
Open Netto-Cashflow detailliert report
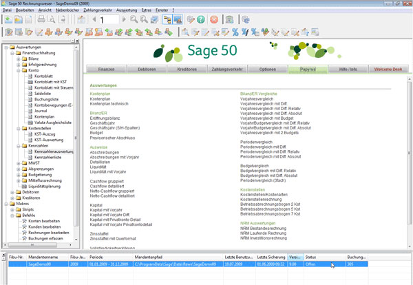click(112, 196)
